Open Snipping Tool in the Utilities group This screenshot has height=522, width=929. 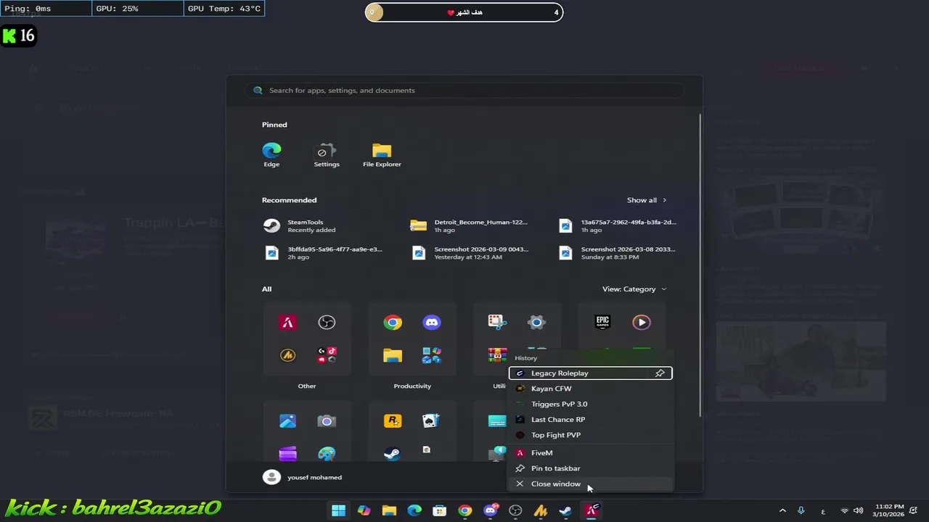point(496,323)
